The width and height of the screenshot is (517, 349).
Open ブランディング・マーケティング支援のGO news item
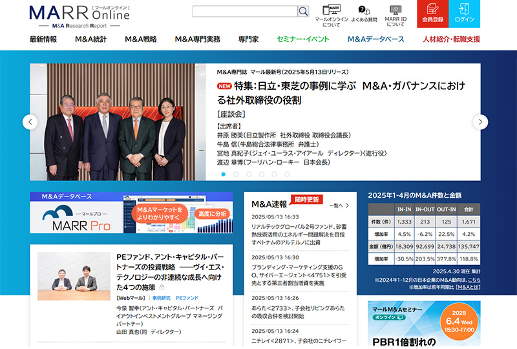pyautogui.click(x=299, y=275)
